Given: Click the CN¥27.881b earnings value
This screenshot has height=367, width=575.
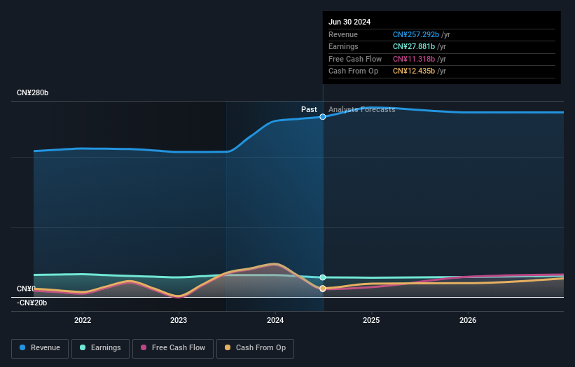Looking at the screenshot, I should tap(414, 46).
